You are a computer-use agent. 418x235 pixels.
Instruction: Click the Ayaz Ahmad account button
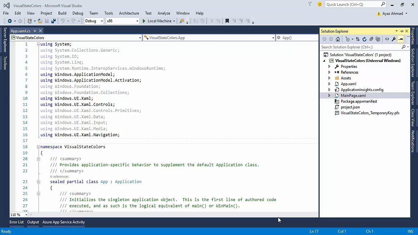pyautogui.click(x=393, y=14)
